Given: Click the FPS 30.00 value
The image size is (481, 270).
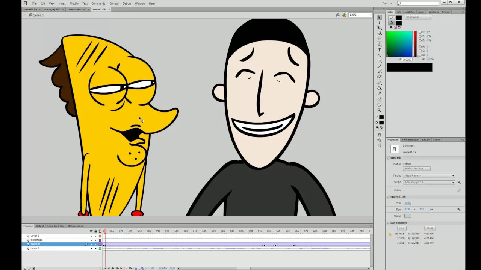Looking at the screenshot, I should (408, 203).
